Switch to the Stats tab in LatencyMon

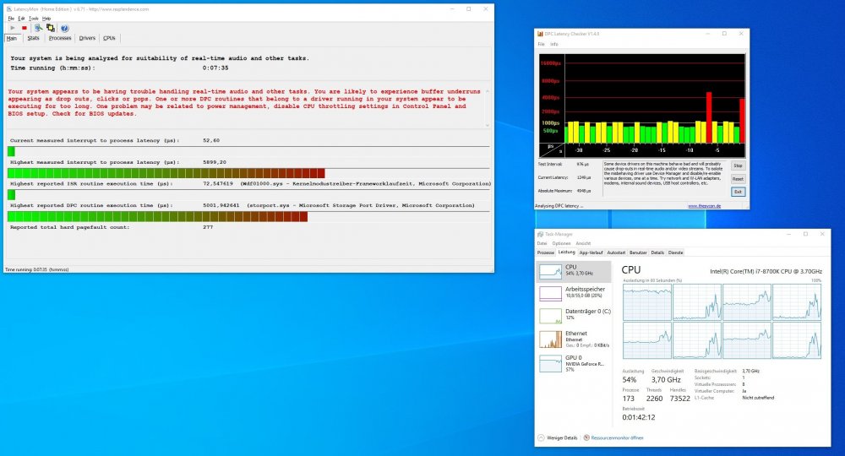[x=34, y=38]
